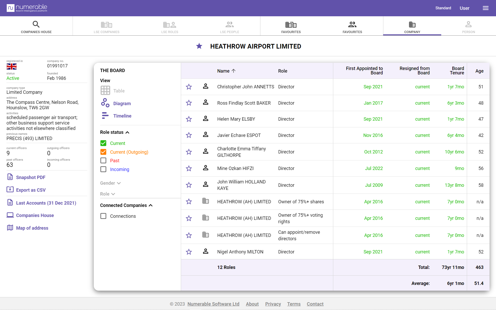Image resolution: width=496 pixels, height=310 pixels.
Task: Sort by Name column header
Action: tap(226, 71)
